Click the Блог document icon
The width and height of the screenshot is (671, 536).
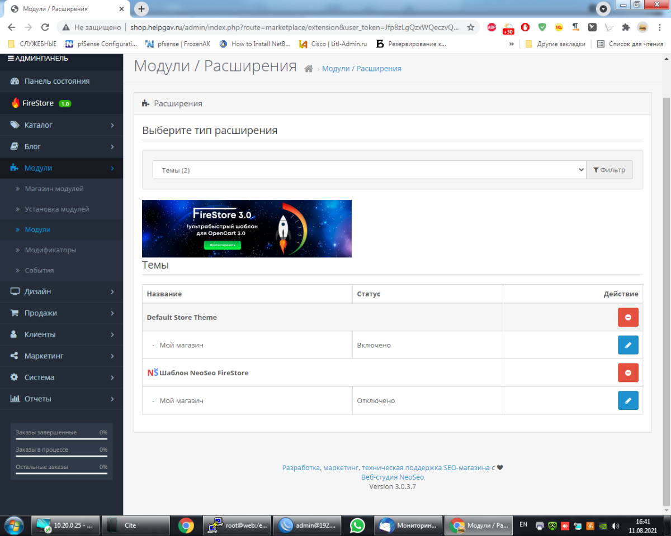15,146
